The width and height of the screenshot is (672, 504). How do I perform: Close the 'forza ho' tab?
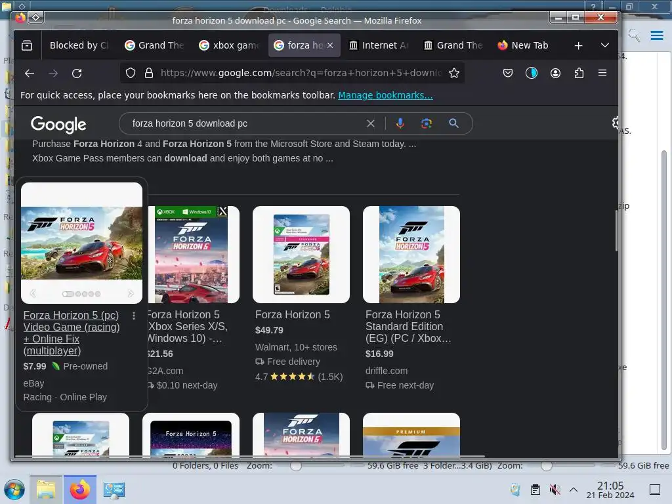pyautogui.click(x=330, y=45)
